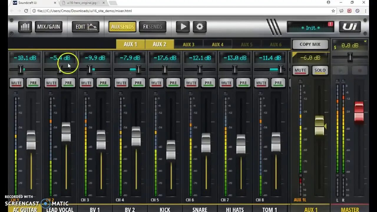Select the SNARE channel name label
The width and height of the screenshot is (377, 212).
200,210
